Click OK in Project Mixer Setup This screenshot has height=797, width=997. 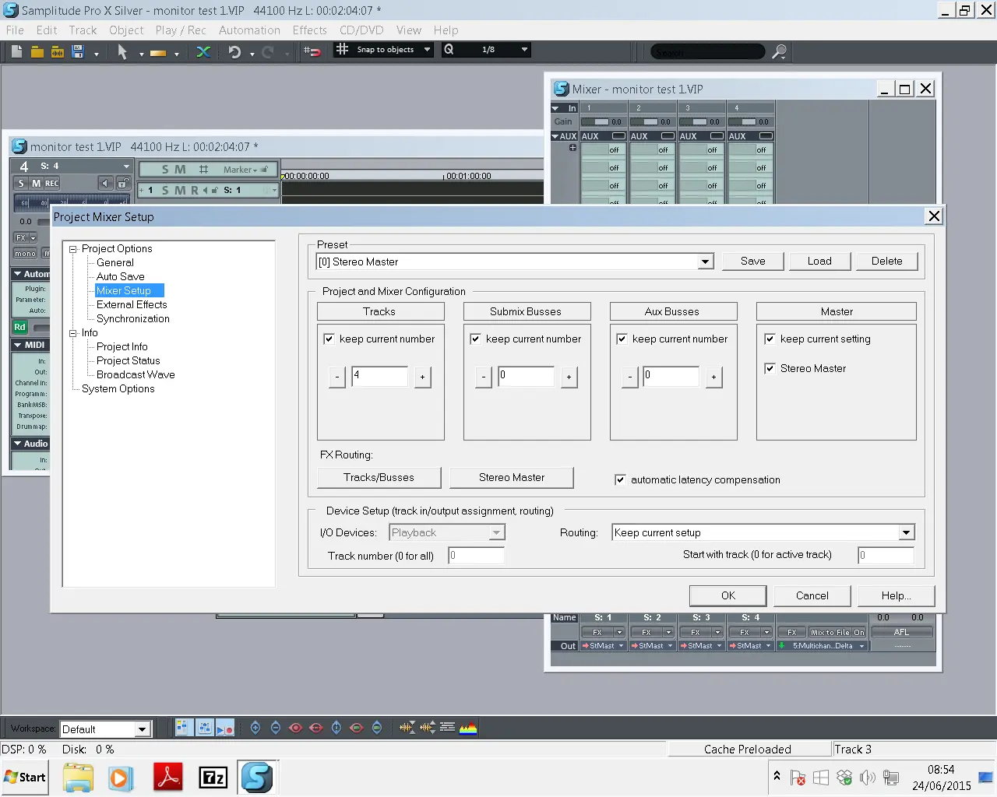[x=728, y=595]
